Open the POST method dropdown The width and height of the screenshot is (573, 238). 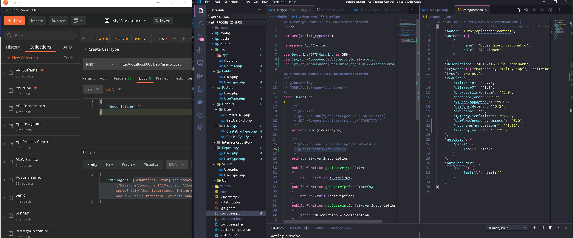pos(100,64)
